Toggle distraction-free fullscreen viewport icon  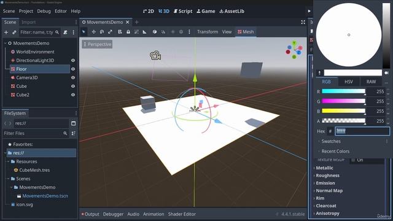point(303,22)
